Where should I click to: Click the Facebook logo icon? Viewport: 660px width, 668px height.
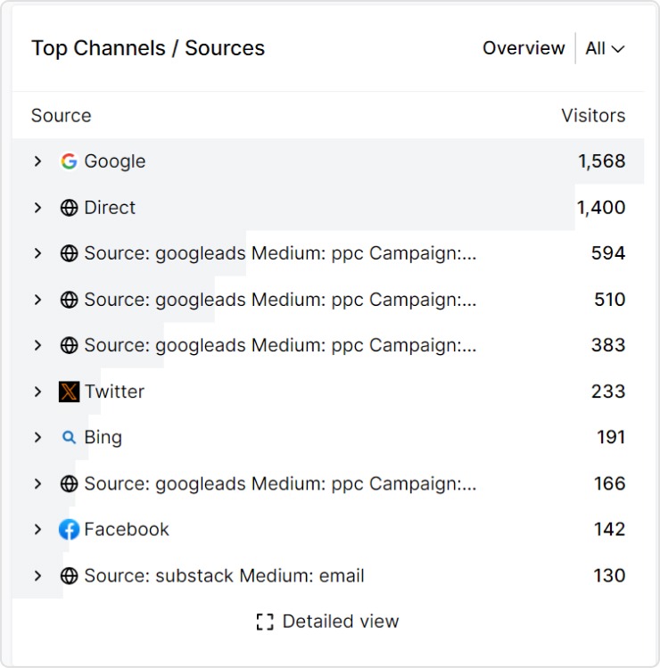[69, 530]
